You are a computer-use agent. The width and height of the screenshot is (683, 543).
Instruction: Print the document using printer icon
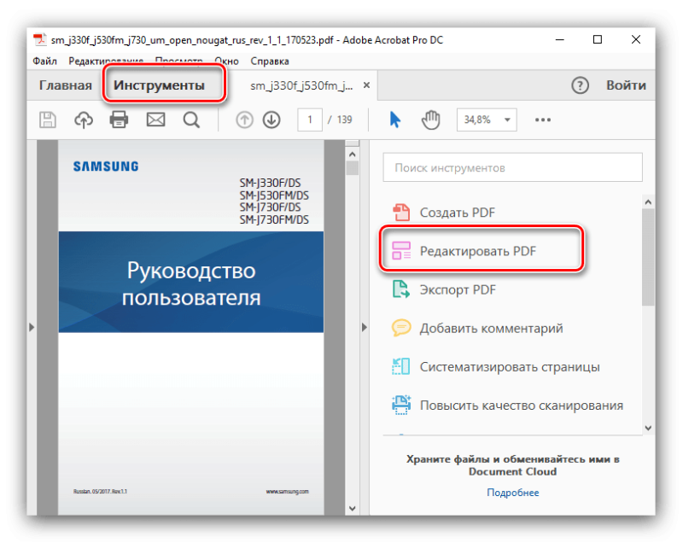click(x=119, y=120)
